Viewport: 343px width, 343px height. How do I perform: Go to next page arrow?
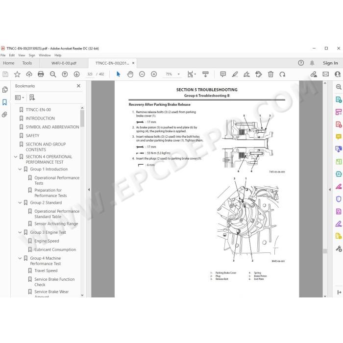coord(76,74)
